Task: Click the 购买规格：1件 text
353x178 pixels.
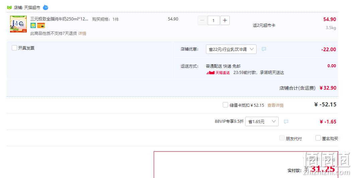Action: coord(105,19)
